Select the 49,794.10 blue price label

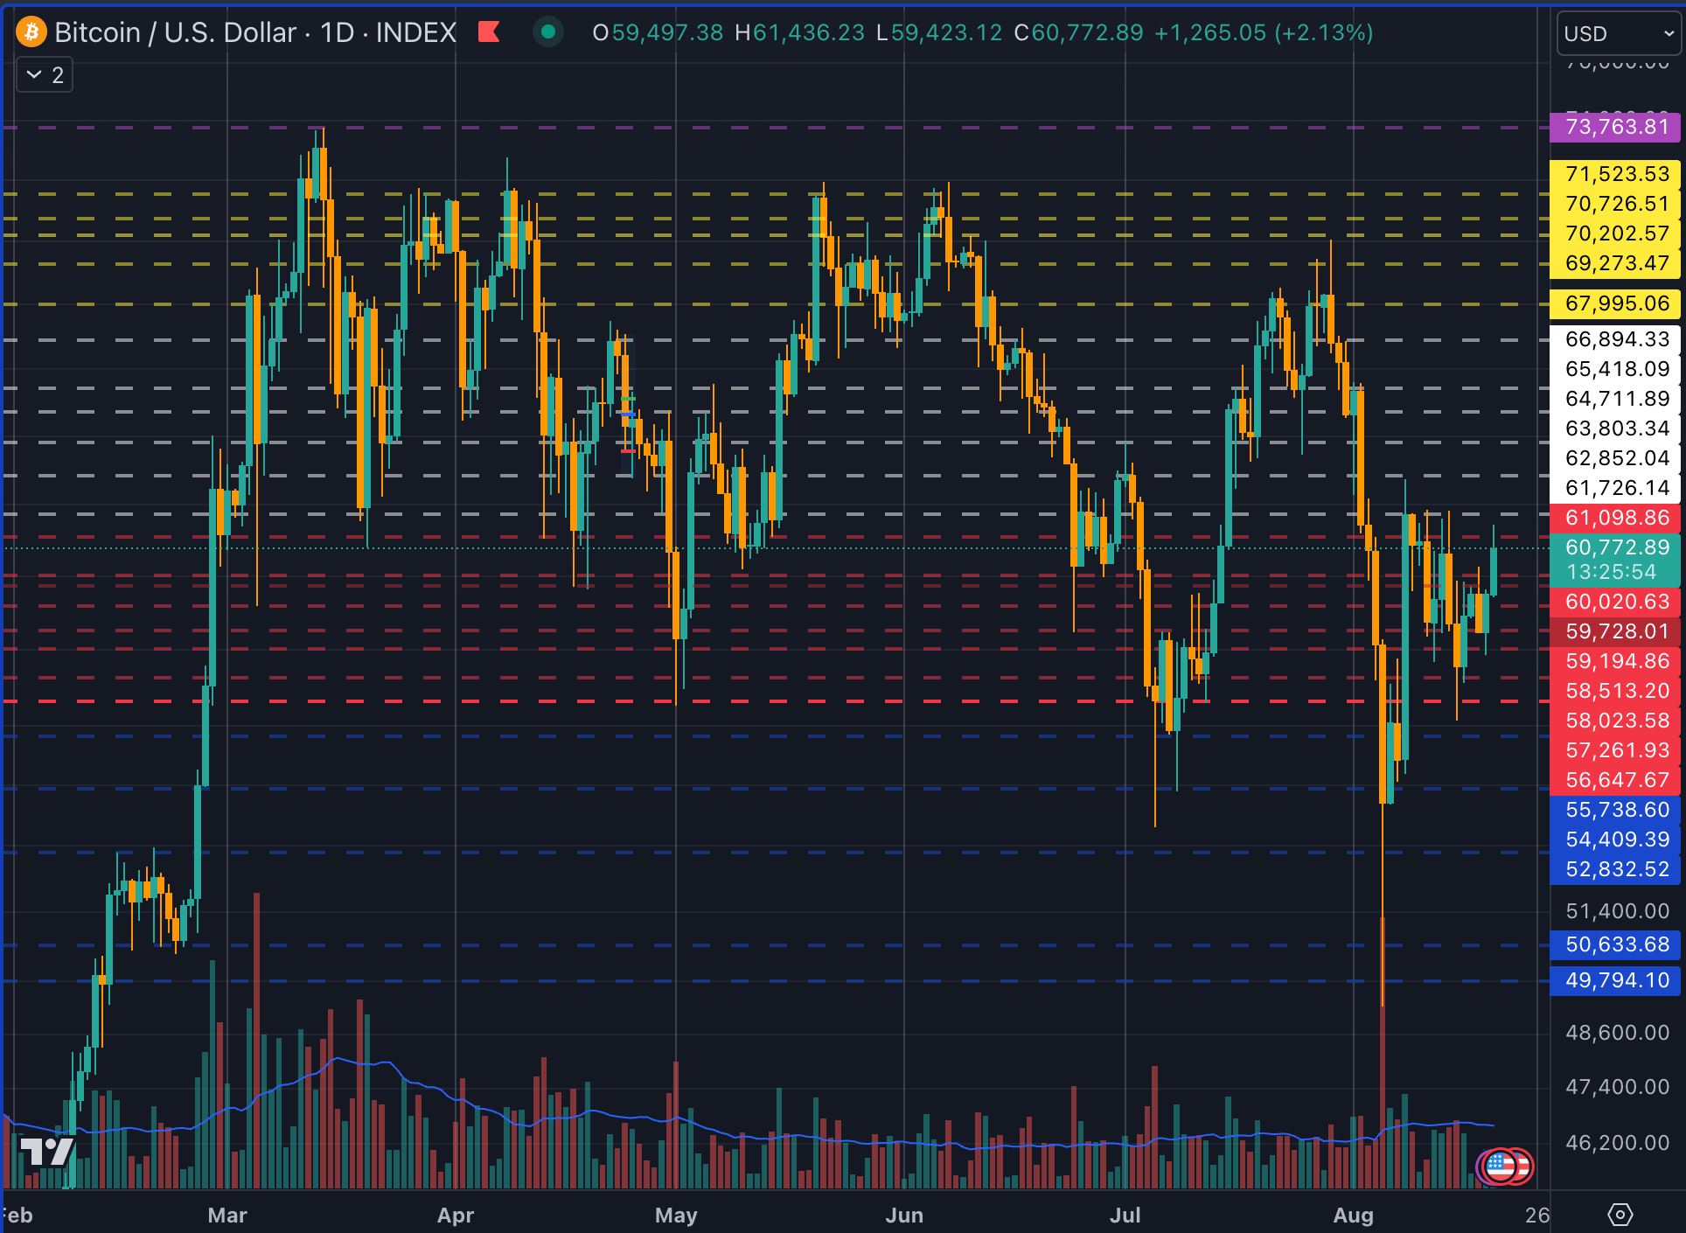(x=1615, y=980)
